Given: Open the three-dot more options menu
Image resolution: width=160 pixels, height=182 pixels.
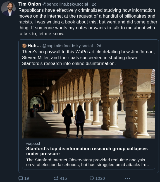Looking at the screenshot, I should (128, 178).
